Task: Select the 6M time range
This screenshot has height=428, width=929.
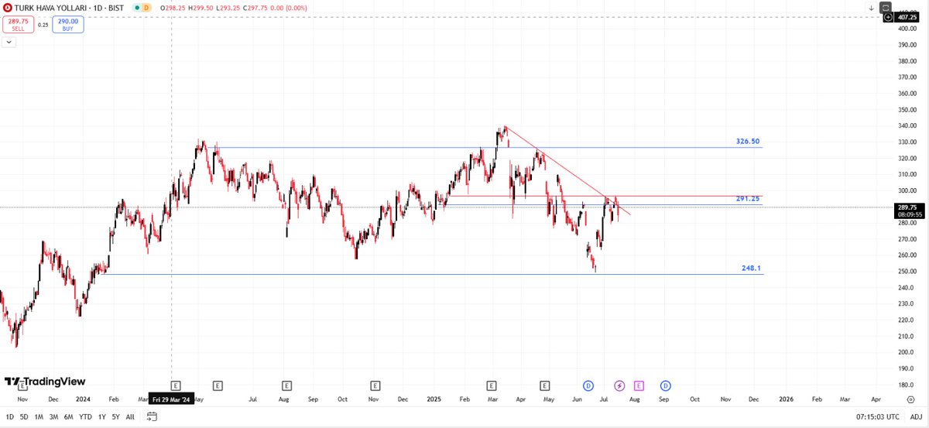Action: click(x=69, y=416)
